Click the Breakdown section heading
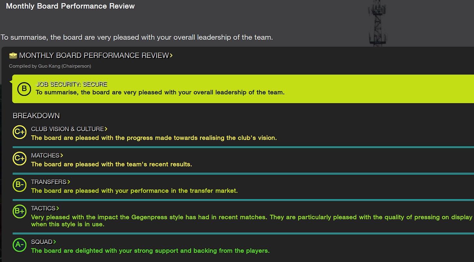Image resolution: width=474 pixels, height=262 pixels. pos(36,116)
